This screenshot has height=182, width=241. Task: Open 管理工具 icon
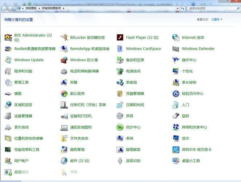[8, 83]
